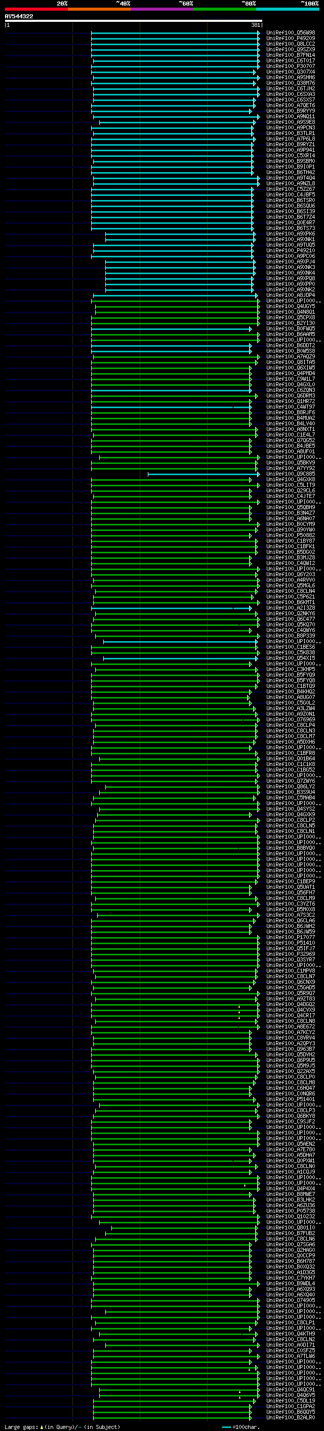
Task: Select label UniRef100_B6QQY5
Action: coord(291,1412)
